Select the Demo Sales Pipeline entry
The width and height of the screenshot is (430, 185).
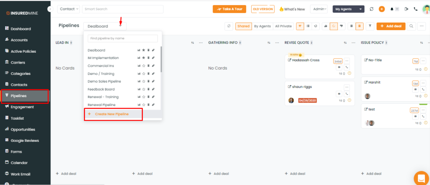click(x=104, y=82)
